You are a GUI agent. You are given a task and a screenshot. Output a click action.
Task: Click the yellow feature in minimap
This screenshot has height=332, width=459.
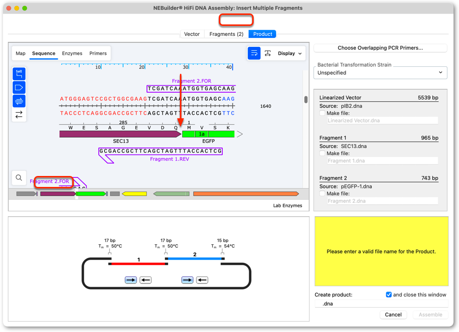pos(135,194)
